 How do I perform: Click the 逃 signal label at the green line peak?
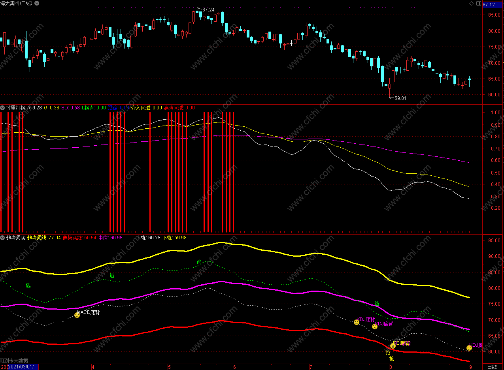[x=199, y=262]
